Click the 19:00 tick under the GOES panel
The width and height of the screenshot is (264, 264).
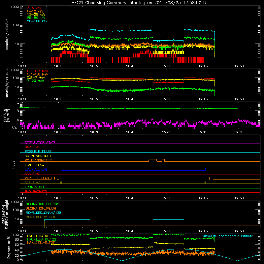click(167, 132)
